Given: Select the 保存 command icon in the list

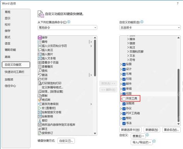Looking at the screenshot, I should coord(40,38).
